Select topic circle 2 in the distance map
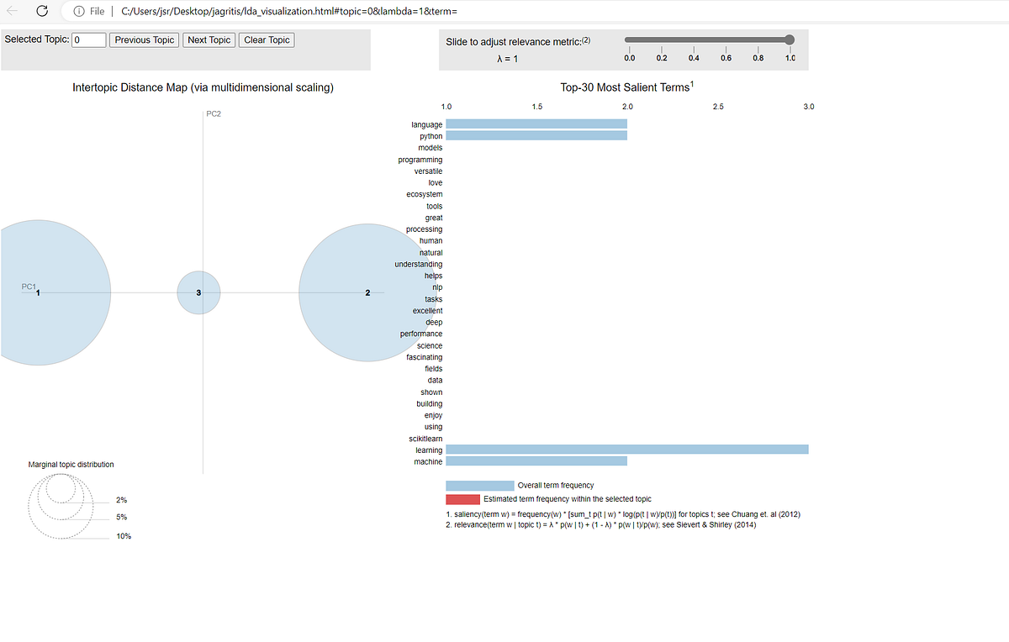Image resolution: width=1009 pixels, height=642 pixels. (367, 292)
